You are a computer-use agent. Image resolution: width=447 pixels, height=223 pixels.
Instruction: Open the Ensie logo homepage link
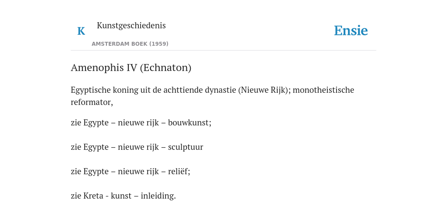click(351, 31)
